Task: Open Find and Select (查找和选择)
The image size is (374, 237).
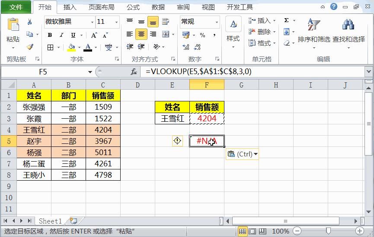Action: coord(348,33)
